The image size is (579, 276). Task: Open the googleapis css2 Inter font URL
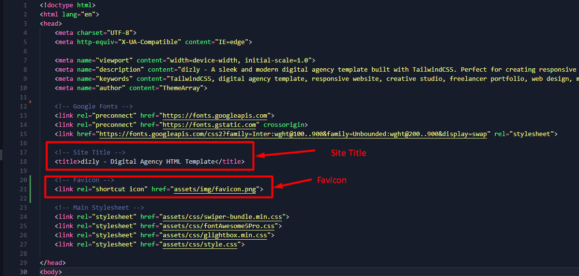[293, 134]
